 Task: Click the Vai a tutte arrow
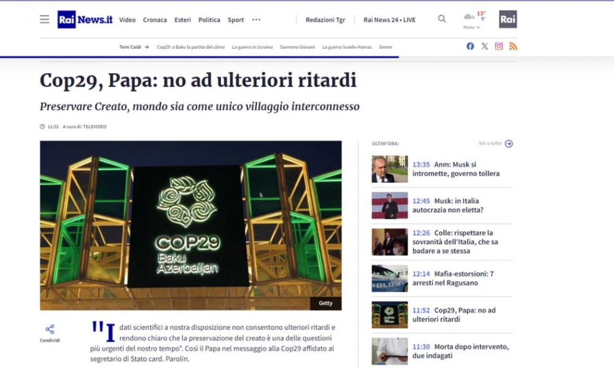pyautogui.click(x=508, y=144)
